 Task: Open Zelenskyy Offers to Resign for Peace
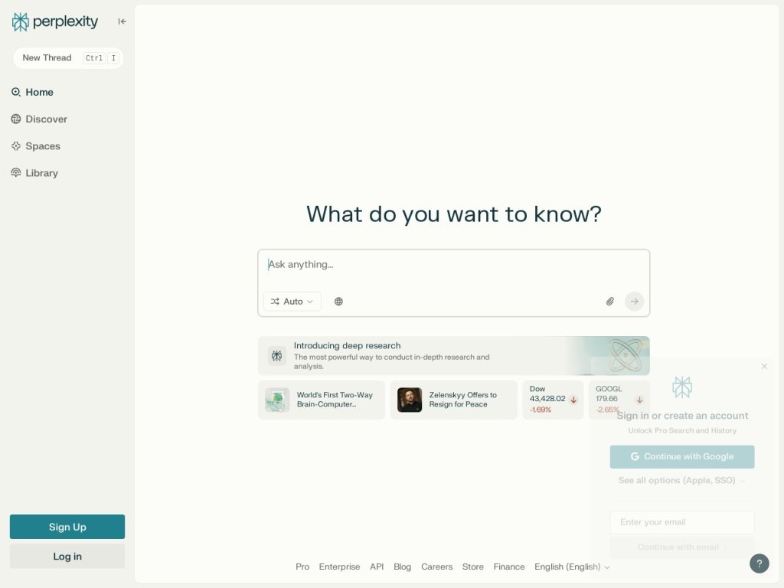pyautogui.click(x=453, y=400)
